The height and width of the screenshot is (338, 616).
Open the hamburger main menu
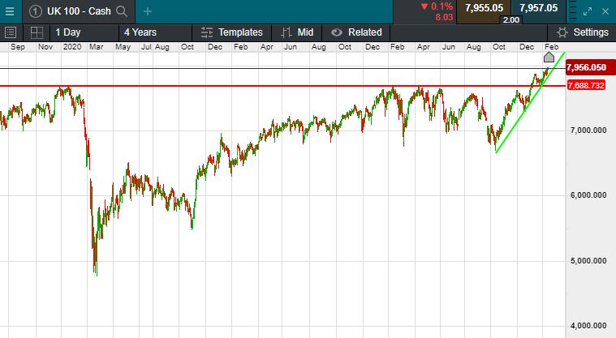pyautogui.click(x=10, y=11)
